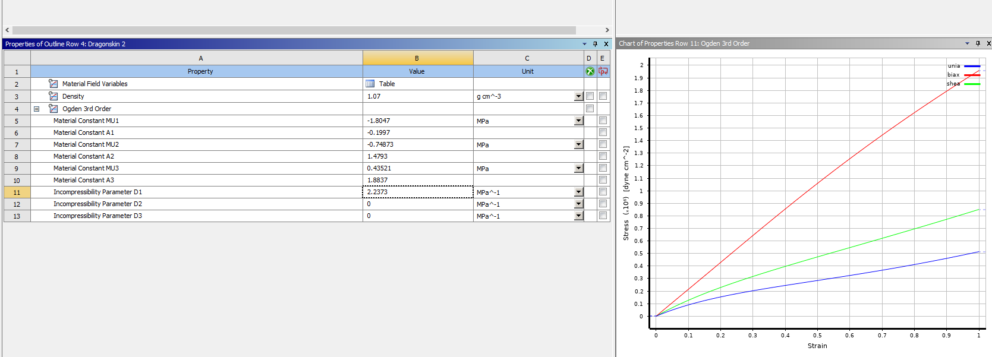Open the Chart panel title bar dropdown menu
The height and width of the screenshot is (357, 992).
tap(967, 43)
